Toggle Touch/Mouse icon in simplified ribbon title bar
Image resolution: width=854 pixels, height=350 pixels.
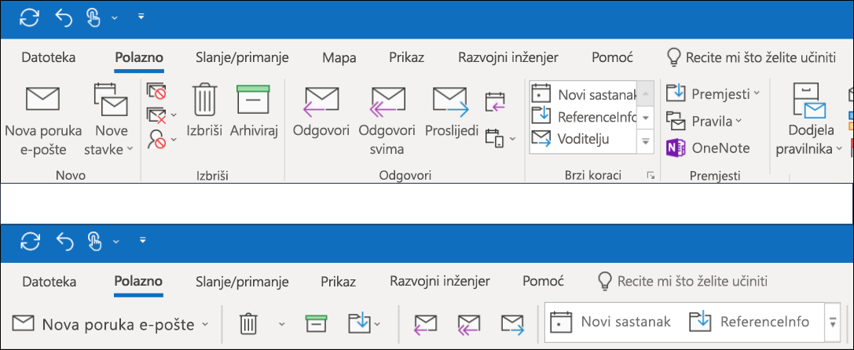(94, 242)
